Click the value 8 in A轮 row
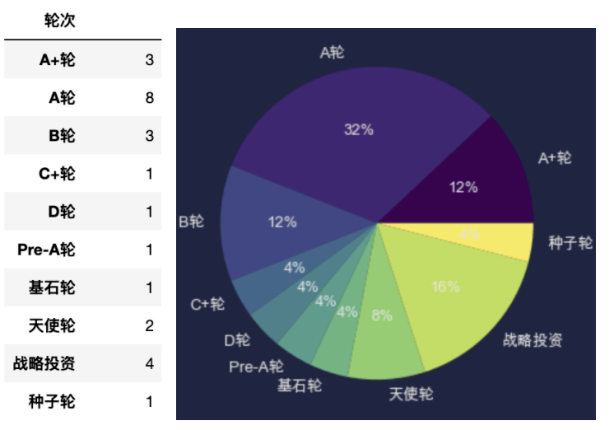 tap(149, 97)
